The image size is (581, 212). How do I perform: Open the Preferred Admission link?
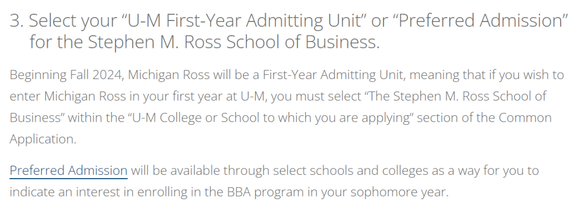tap(68, 171)
